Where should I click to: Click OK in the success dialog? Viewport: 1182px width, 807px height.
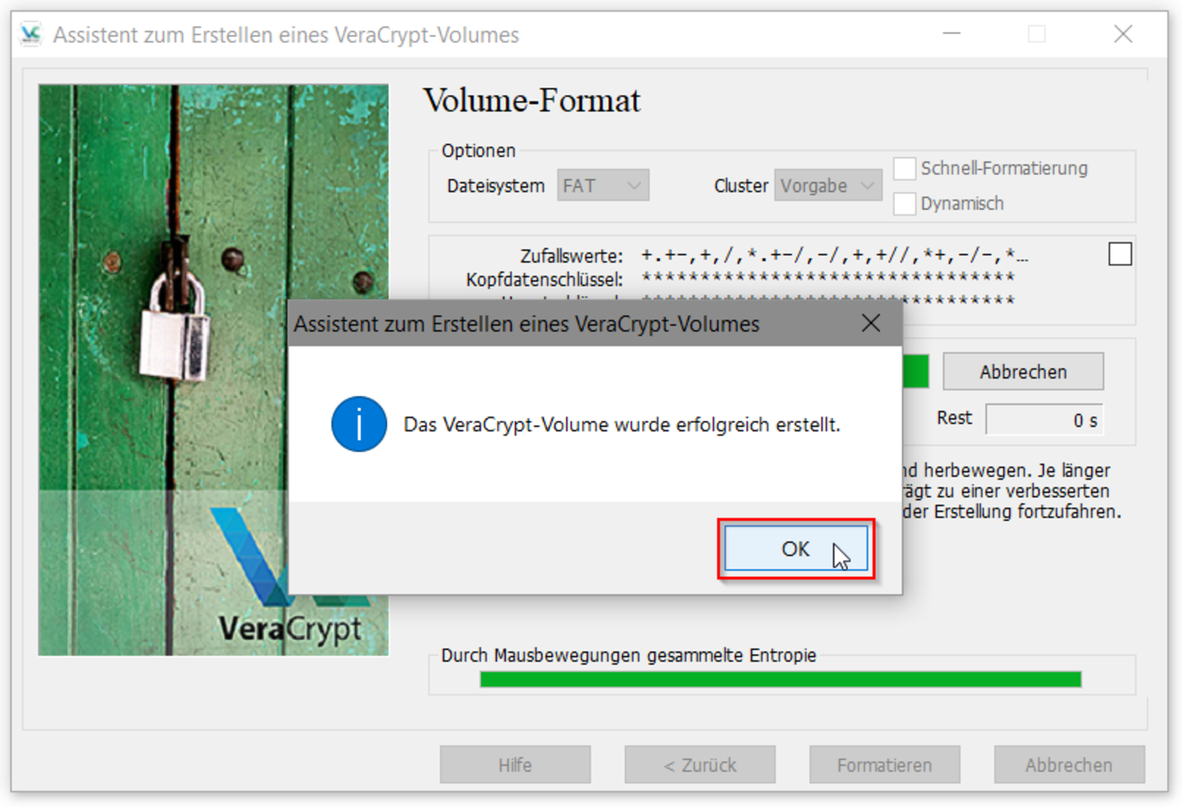pyautogui.click(x=795, y=548)
